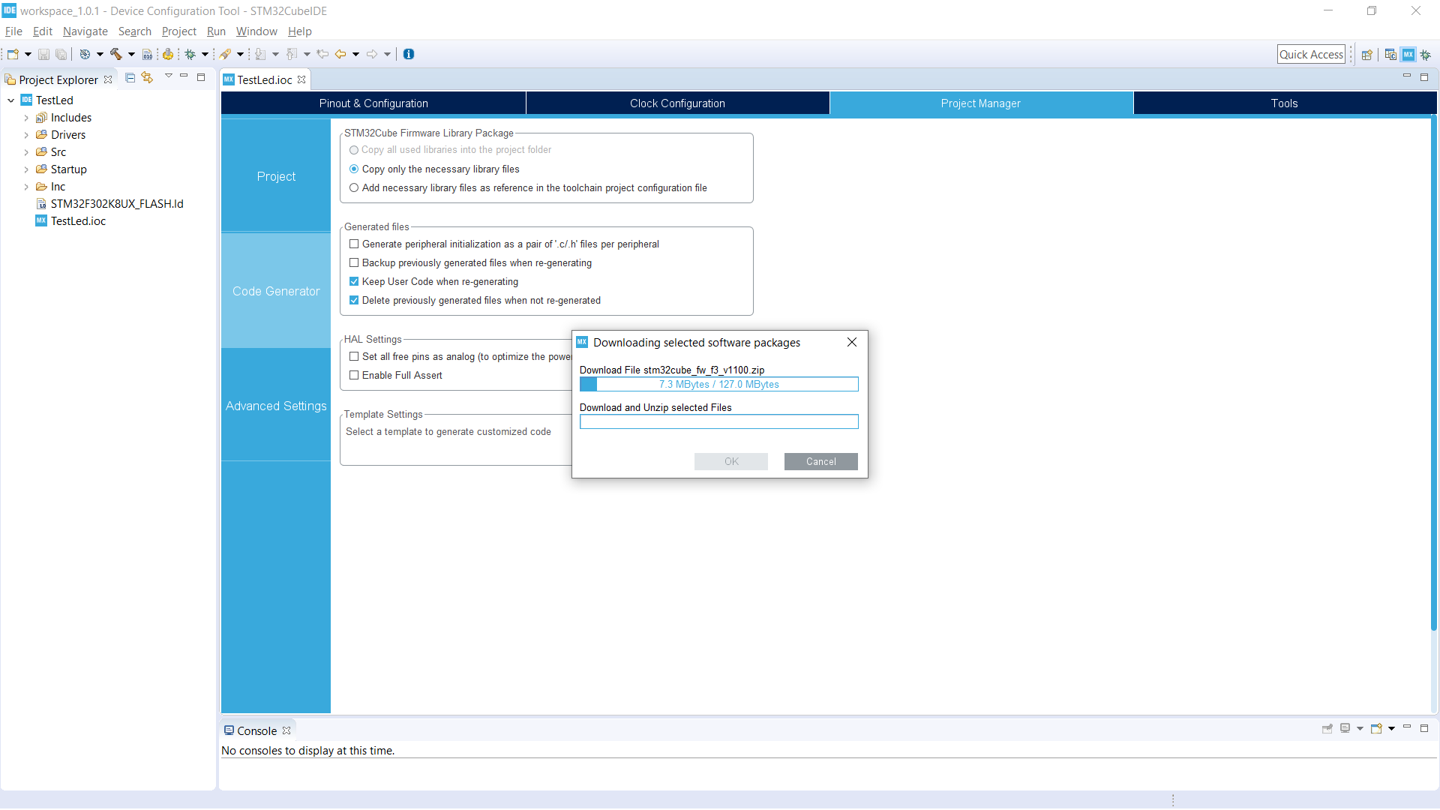This screenshot has height=810, width=1440.
Task: Click the Save All toolbar icon
Action: (61, 54)
